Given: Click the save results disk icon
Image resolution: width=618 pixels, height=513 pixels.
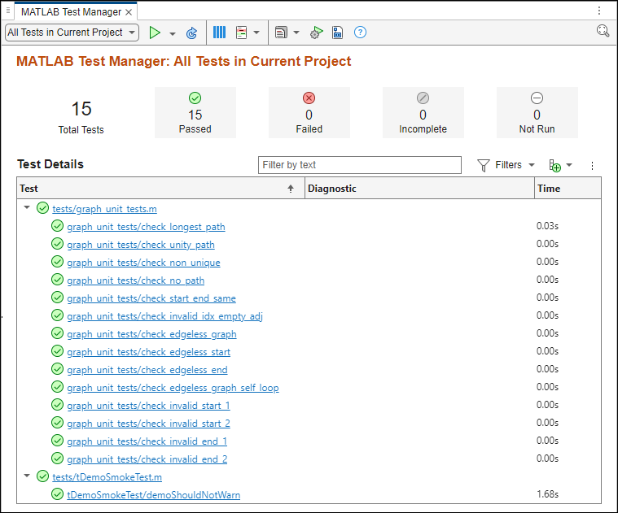Looking at the screenshot, I should tap(337, 33).
